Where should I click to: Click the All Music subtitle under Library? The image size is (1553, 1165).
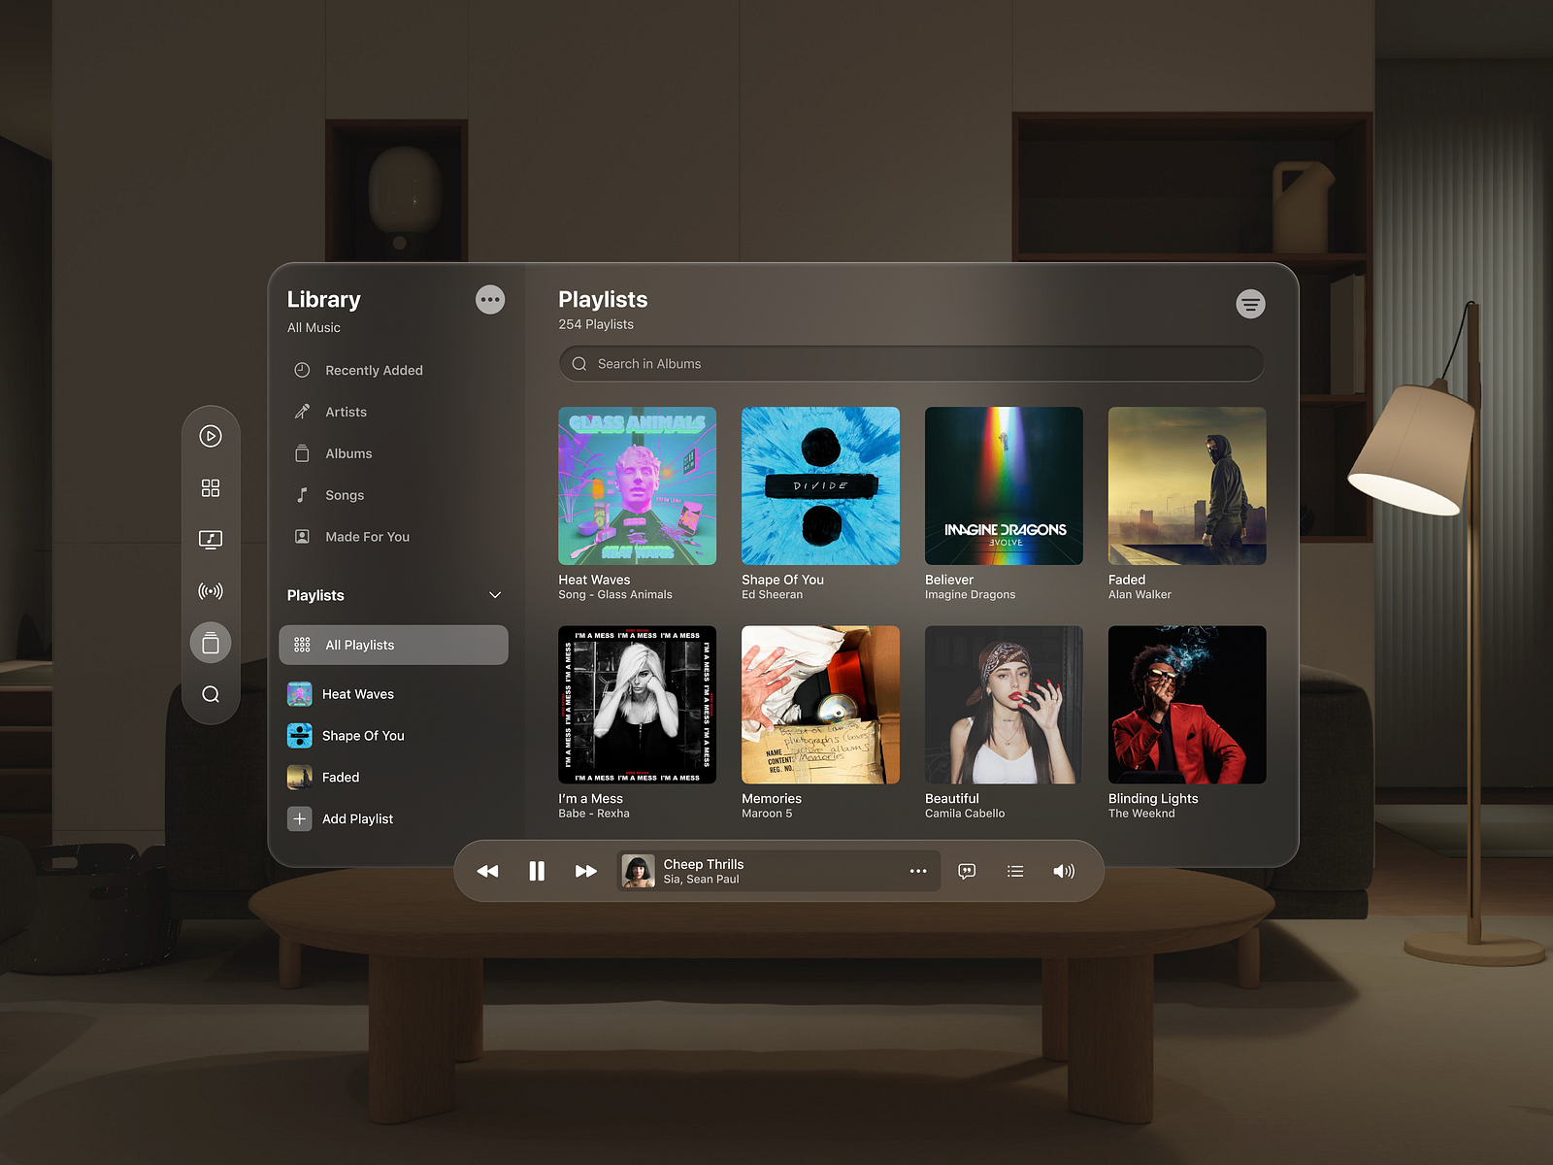(314, 327)
